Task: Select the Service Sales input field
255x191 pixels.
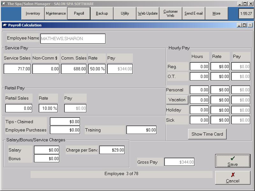Action: [x=17, y=69]
